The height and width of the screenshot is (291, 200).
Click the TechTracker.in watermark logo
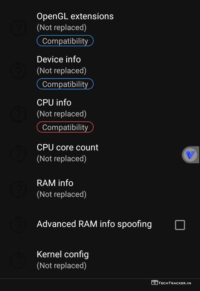point(171,283)
